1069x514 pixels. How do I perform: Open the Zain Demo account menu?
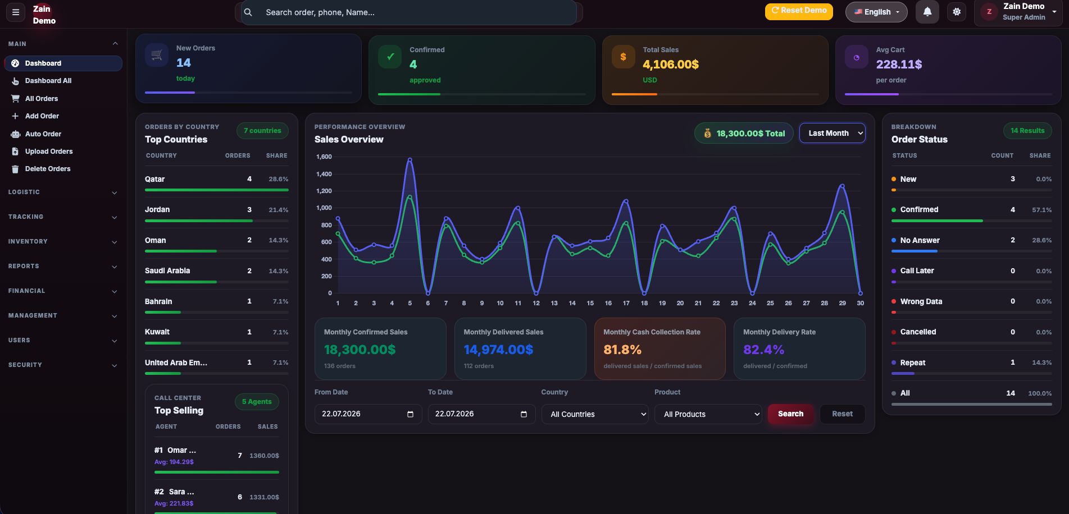1018,12
